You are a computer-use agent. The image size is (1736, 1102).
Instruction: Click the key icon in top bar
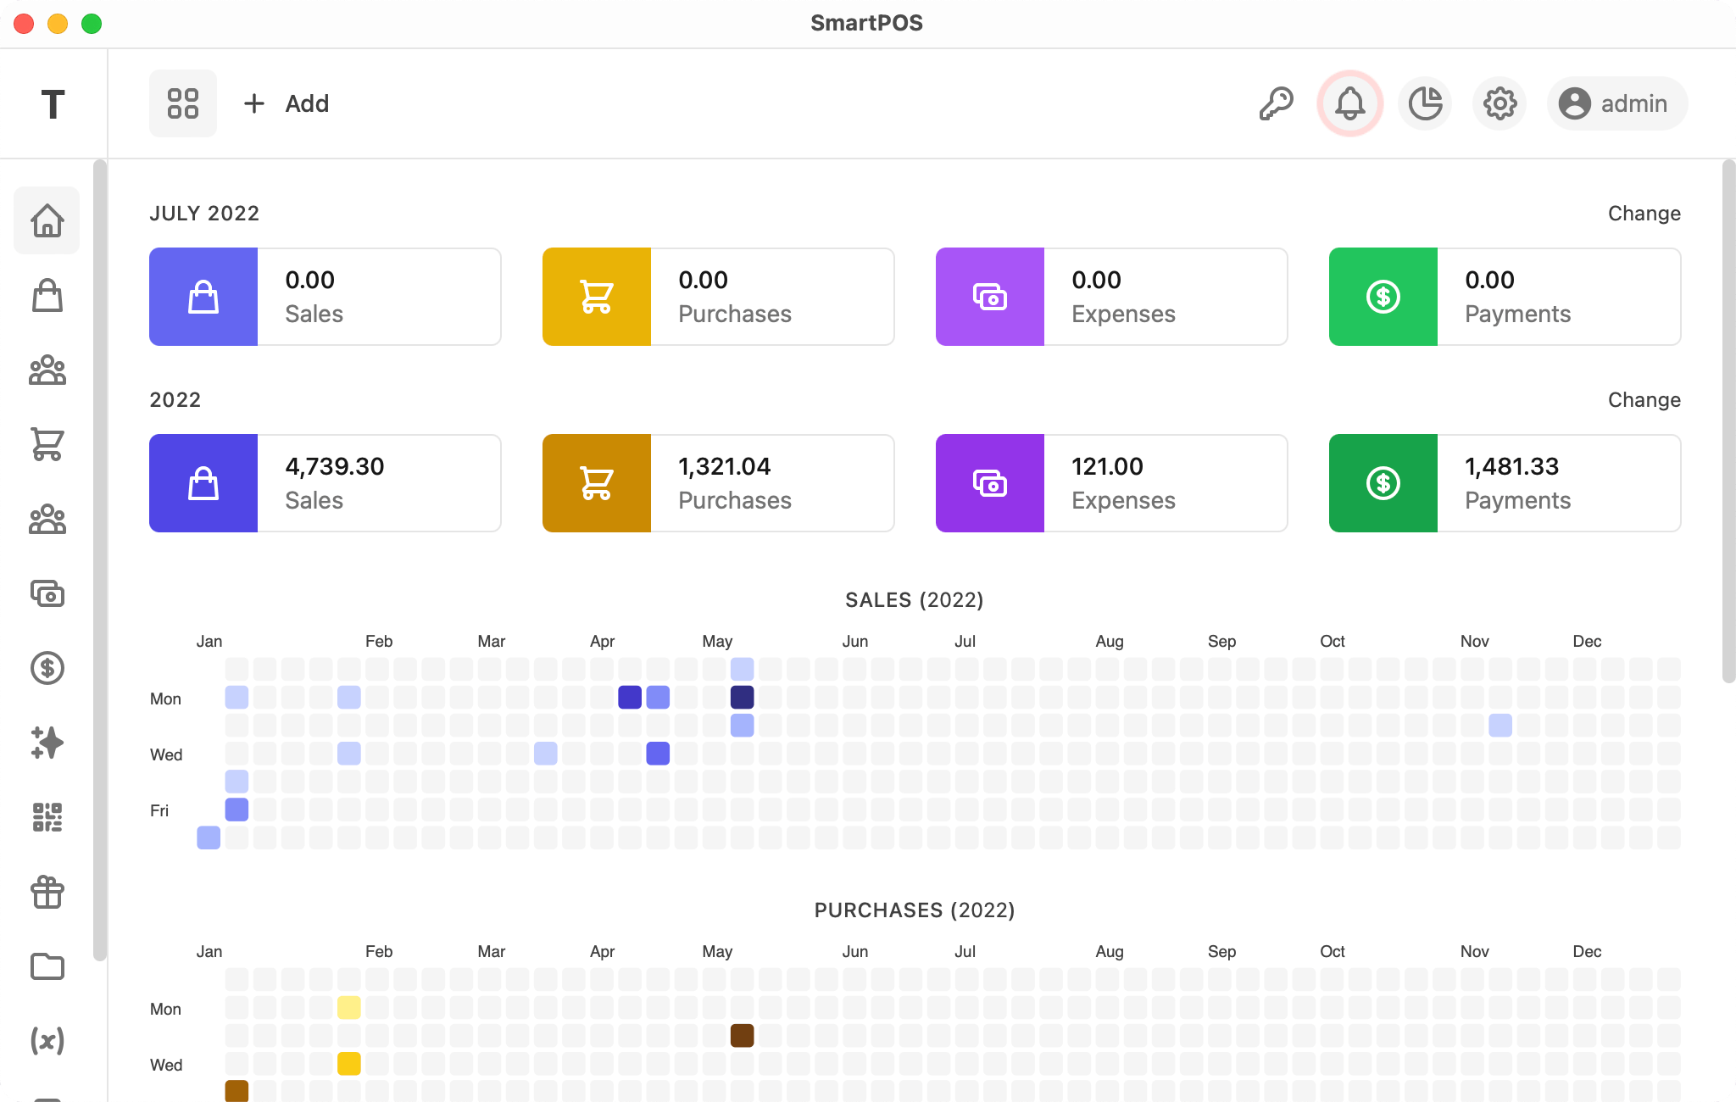(1276, 103)
